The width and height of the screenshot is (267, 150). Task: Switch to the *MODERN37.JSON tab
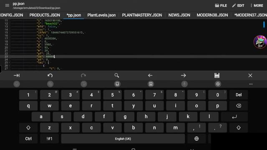tap(251, 15)
